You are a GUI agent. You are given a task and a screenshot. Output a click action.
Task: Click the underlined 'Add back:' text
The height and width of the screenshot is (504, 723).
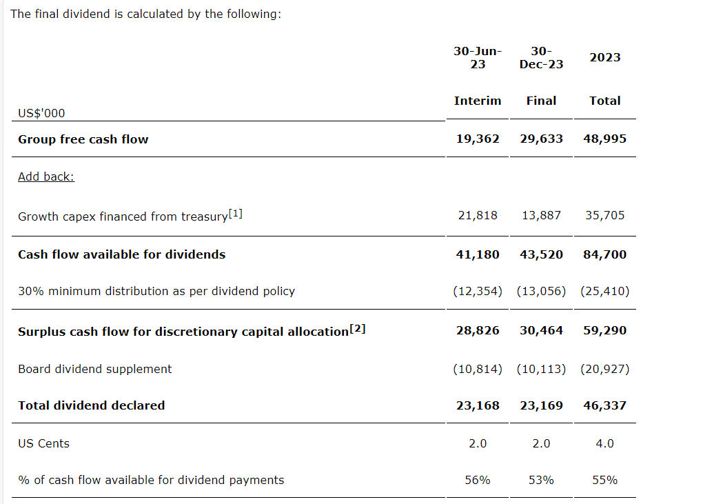pyautogui.click(x=46, y=177)
